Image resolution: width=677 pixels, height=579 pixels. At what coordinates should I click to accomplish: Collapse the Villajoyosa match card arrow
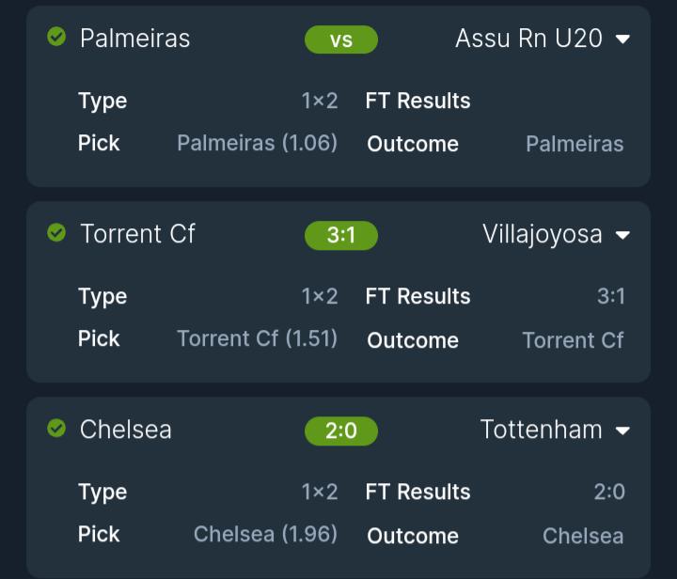[x=622, y=235]
